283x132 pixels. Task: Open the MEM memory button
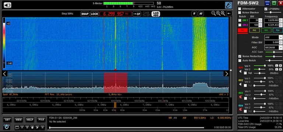point(18,120)
